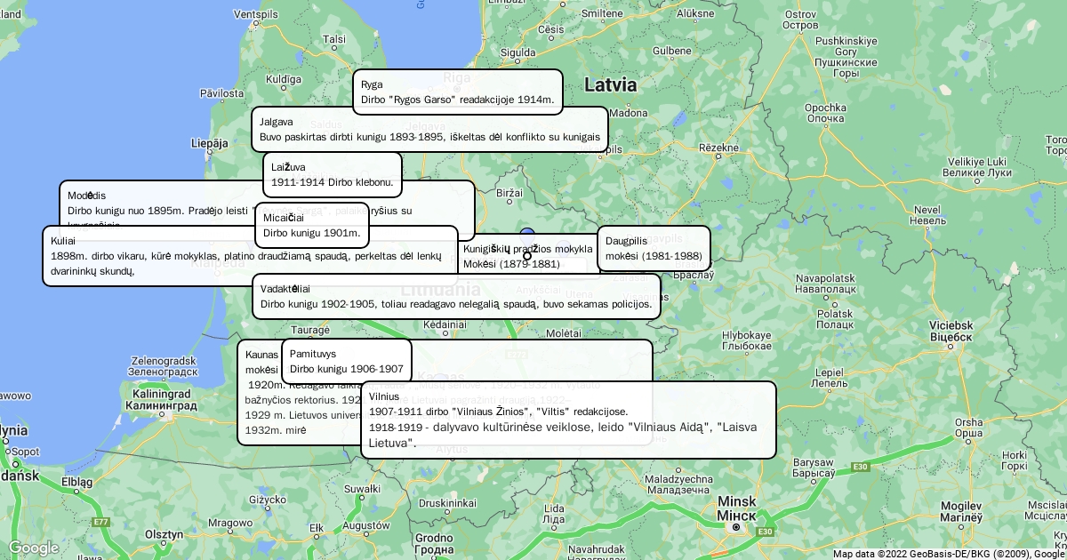1067x560 pixels.
Task: Click the Ostrov city label
Action: tap(800, 20)
